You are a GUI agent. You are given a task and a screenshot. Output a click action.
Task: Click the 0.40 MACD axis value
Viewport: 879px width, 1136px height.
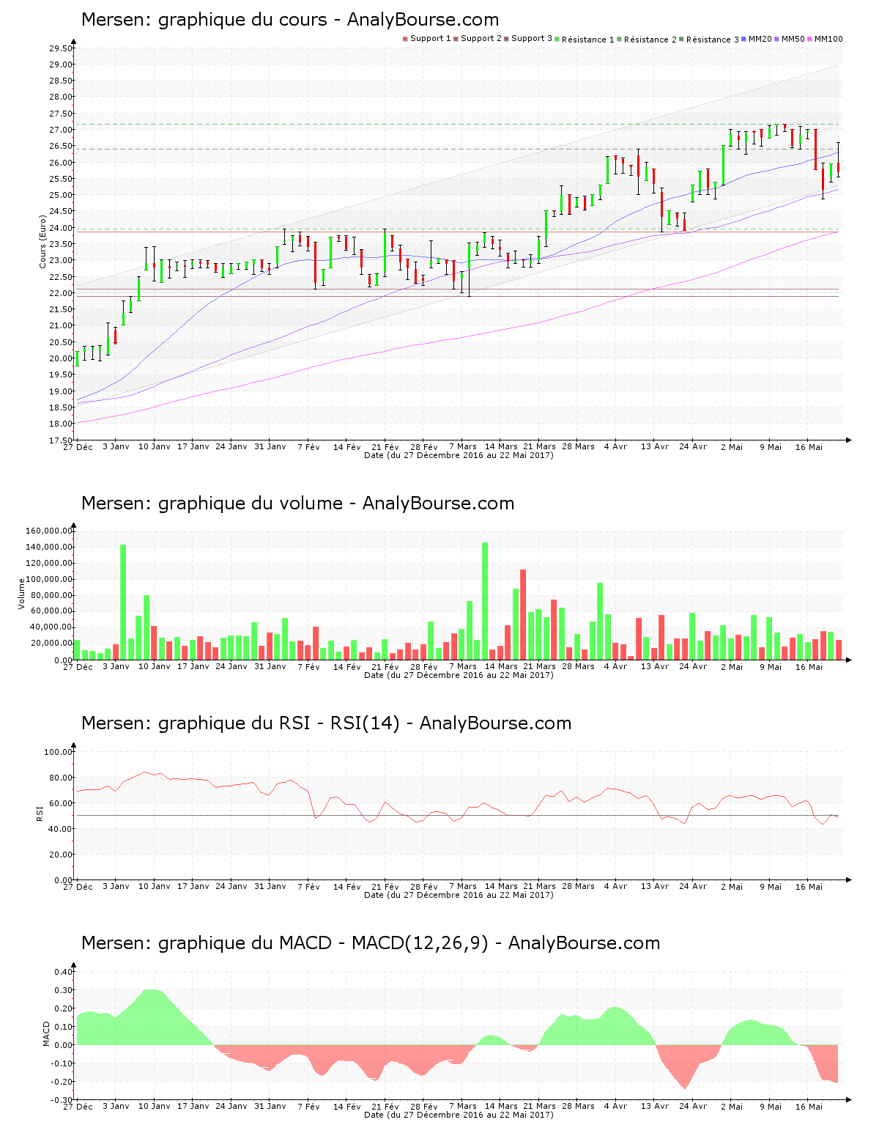point(64,972)
